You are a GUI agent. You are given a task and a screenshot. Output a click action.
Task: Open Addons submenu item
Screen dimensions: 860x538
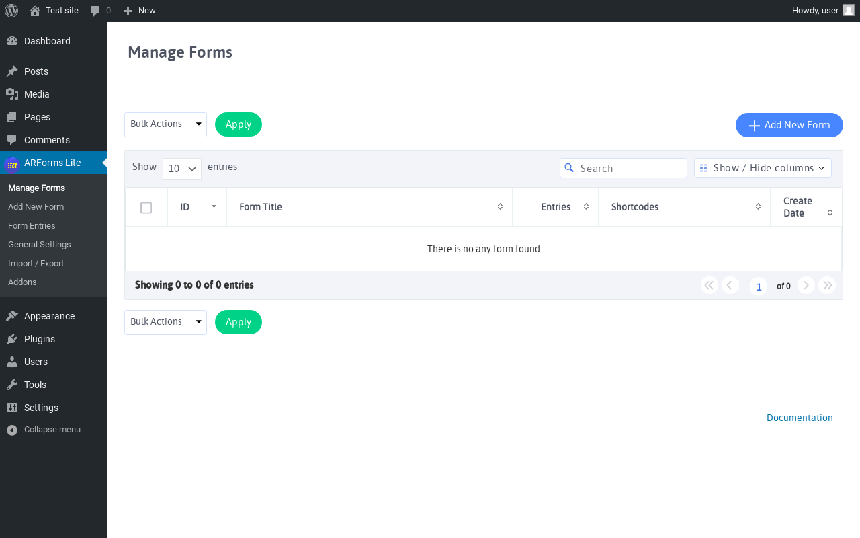[22, 282]
